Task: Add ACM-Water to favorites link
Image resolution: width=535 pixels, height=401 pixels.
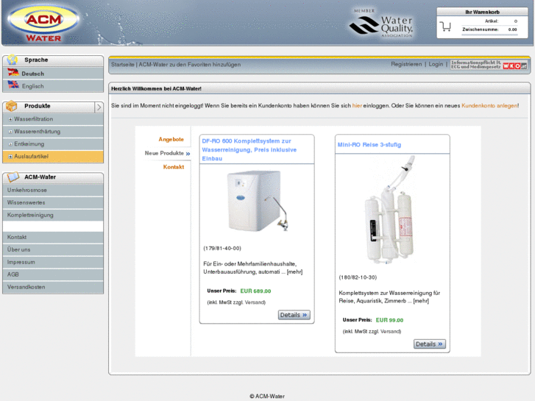Action: (x=190, y=65)
